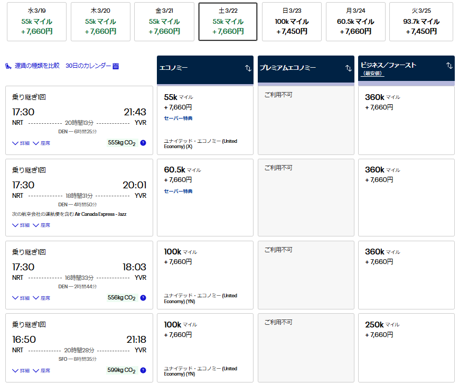Click CO2 info icon for 555kg flight
459x383 pixels.
tap(143, 143)
